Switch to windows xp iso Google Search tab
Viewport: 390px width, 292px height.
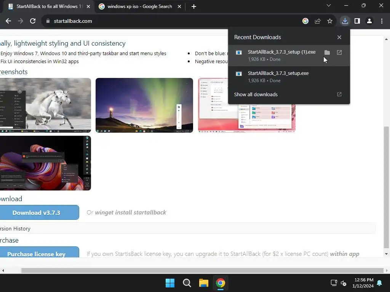pos(140,6)
